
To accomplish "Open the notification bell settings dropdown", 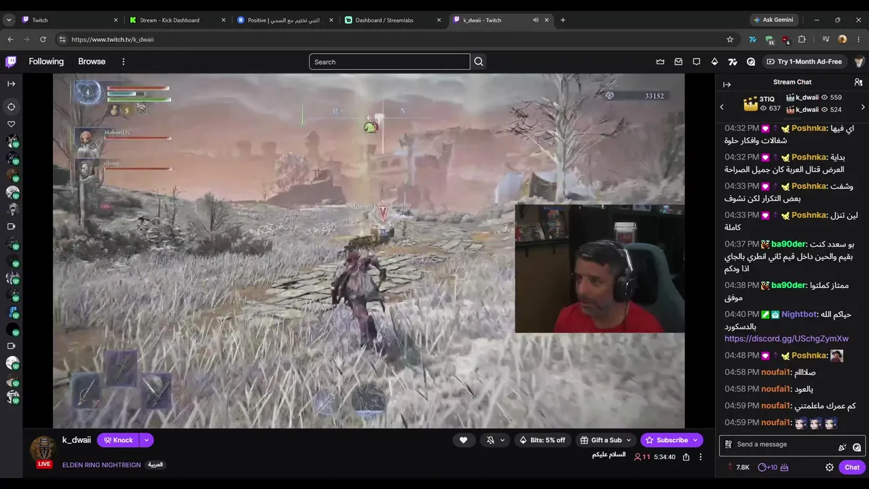I will [x=496, y=440].
